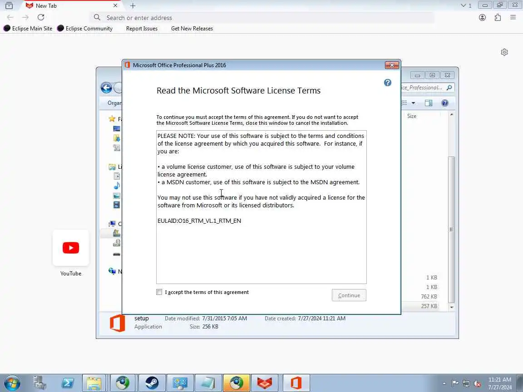Click the browser forward arrow
Viewport: 523px width, 392px height.
click(25, 17)
